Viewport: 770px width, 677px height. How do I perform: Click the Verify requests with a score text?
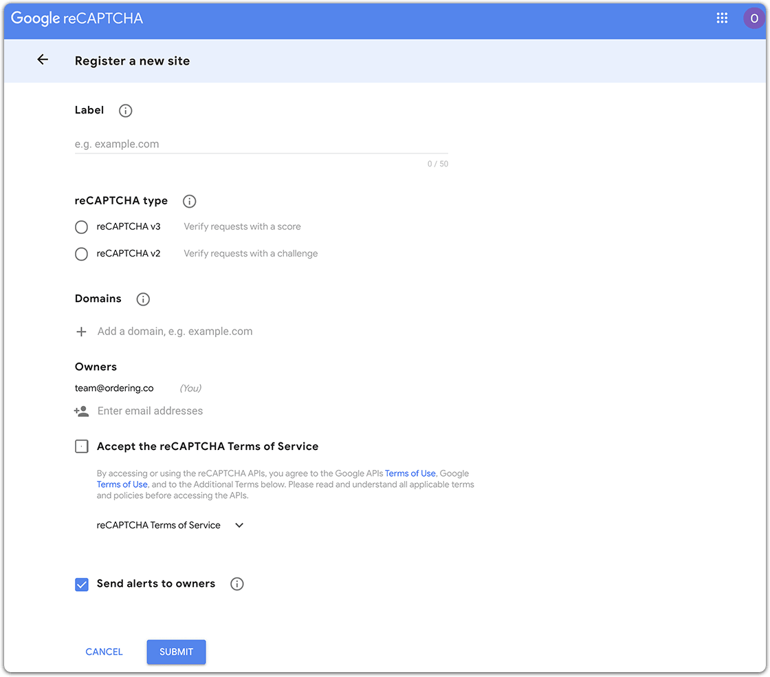coord(242,226)
